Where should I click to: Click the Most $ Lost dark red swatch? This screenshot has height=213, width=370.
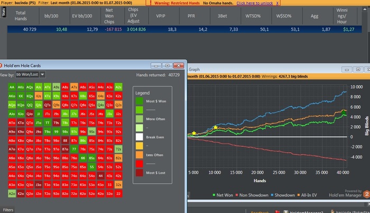coord(139,173)
